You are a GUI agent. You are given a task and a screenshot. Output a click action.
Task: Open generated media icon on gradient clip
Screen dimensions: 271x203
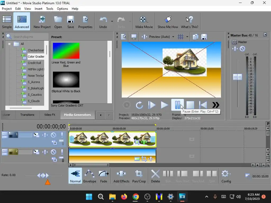pos(137,159)
